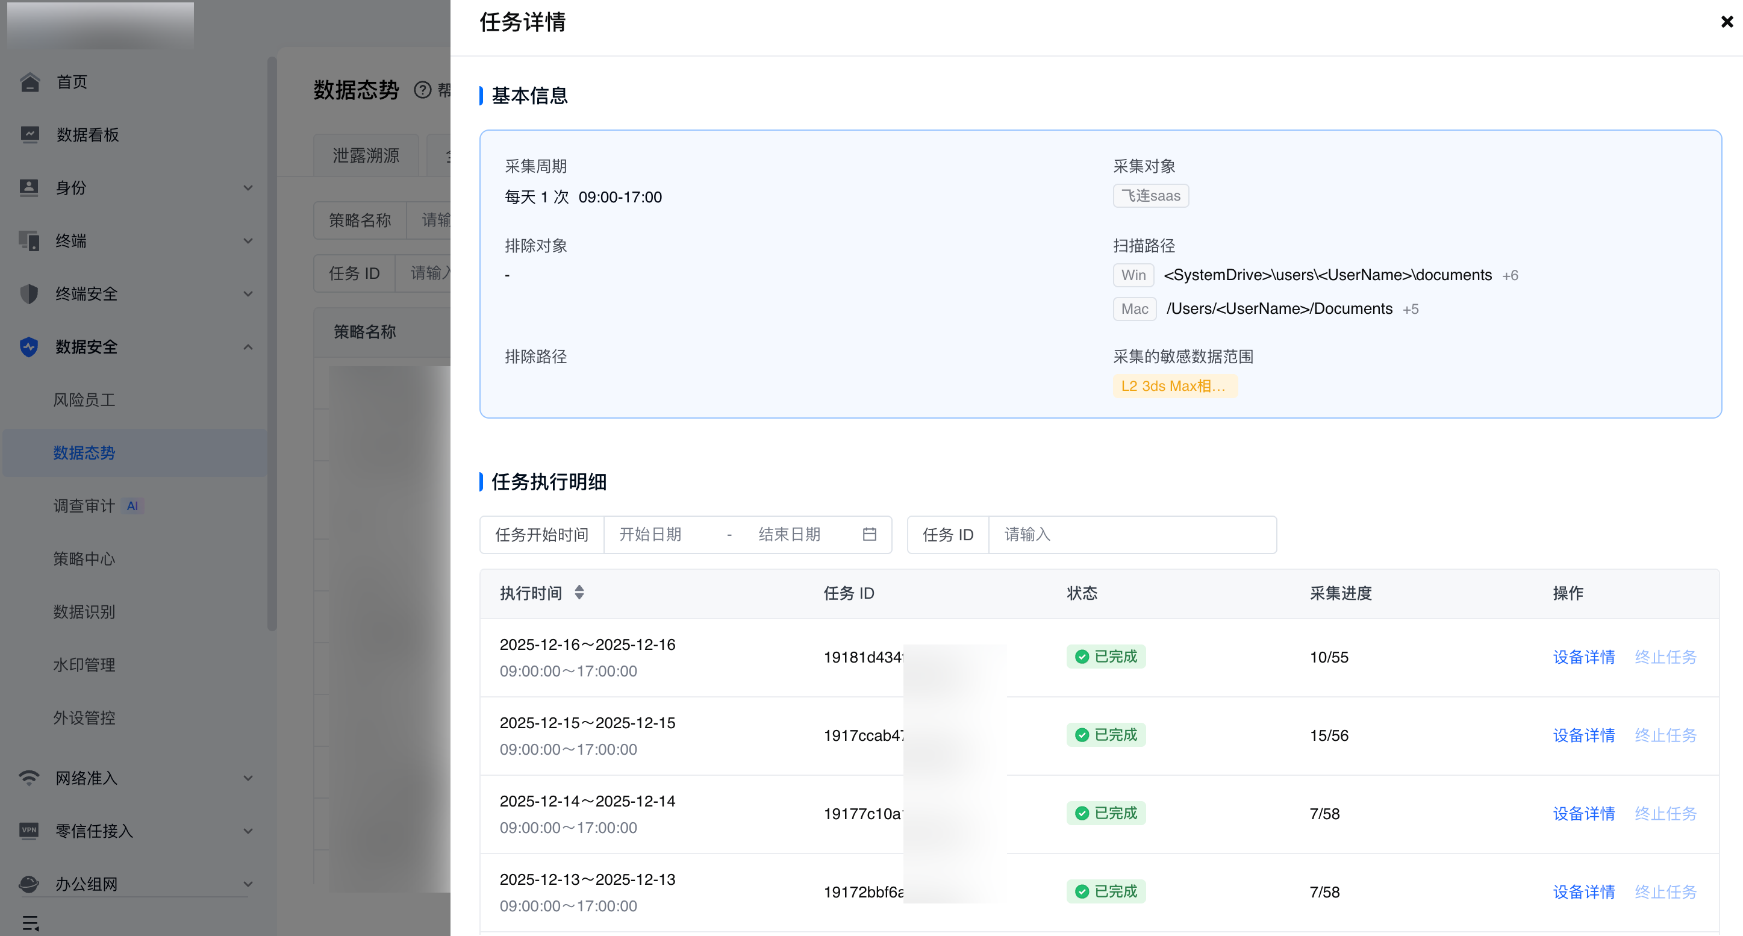Open 设备详情 for the 2025-12-14 task
Image resolution: width=1743 pixels, height=936 pixels.
pyautogui.click(x=1584, y=814)
